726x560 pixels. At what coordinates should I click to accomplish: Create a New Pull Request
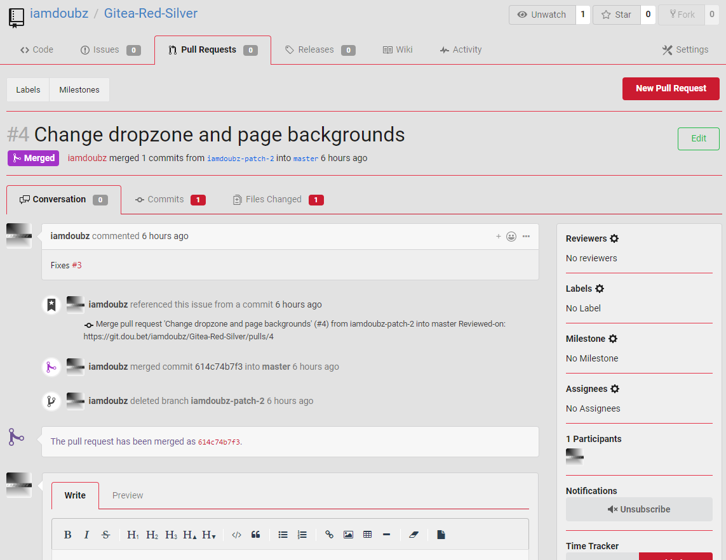click(671, 88)
